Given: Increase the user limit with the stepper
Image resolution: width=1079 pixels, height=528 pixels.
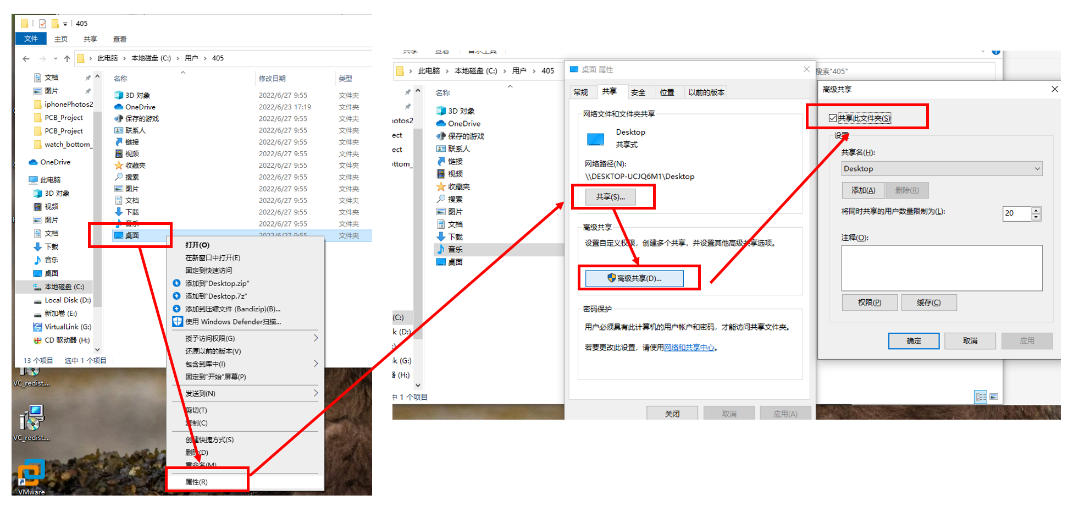Looking at the screenshot, I should click(x=1036, y=211).
